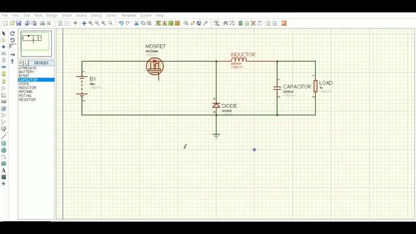Open the Help menu
The height and width of the screenshot is (234, 416).
(x=159, y=16)
